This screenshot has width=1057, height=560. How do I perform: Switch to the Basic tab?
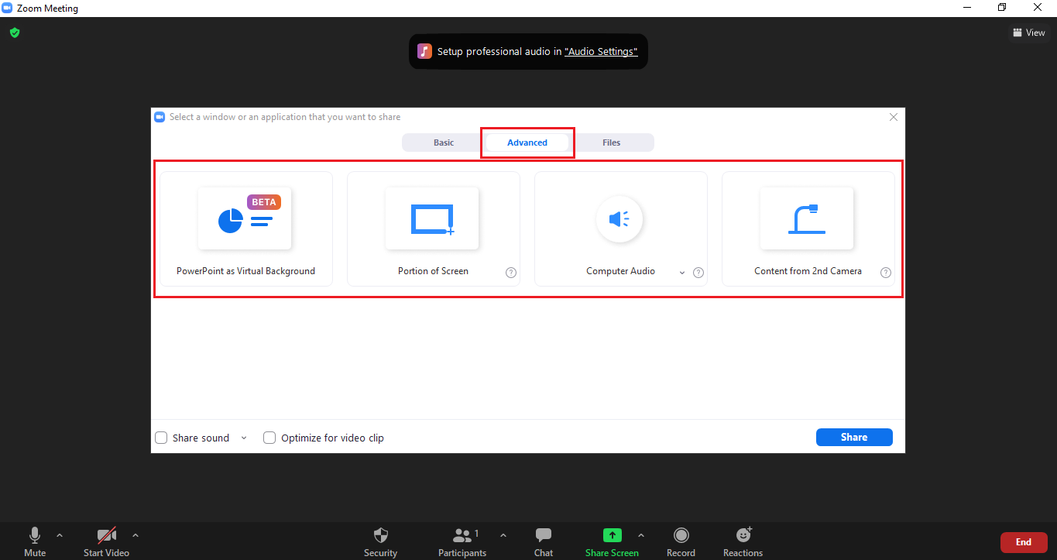[444, 143]
